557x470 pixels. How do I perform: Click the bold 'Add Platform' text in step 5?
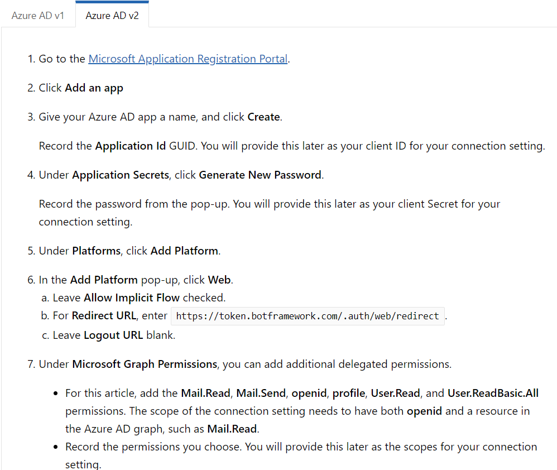pos(184,251)
